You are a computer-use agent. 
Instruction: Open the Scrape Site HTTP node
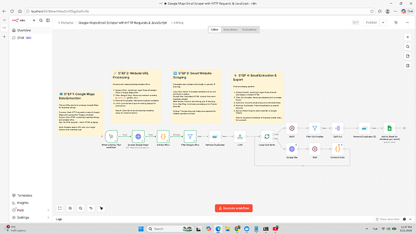(x=292, y=149)
